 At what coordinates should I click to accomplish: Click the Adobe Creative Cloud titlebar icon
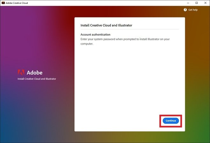pos(3,3)
